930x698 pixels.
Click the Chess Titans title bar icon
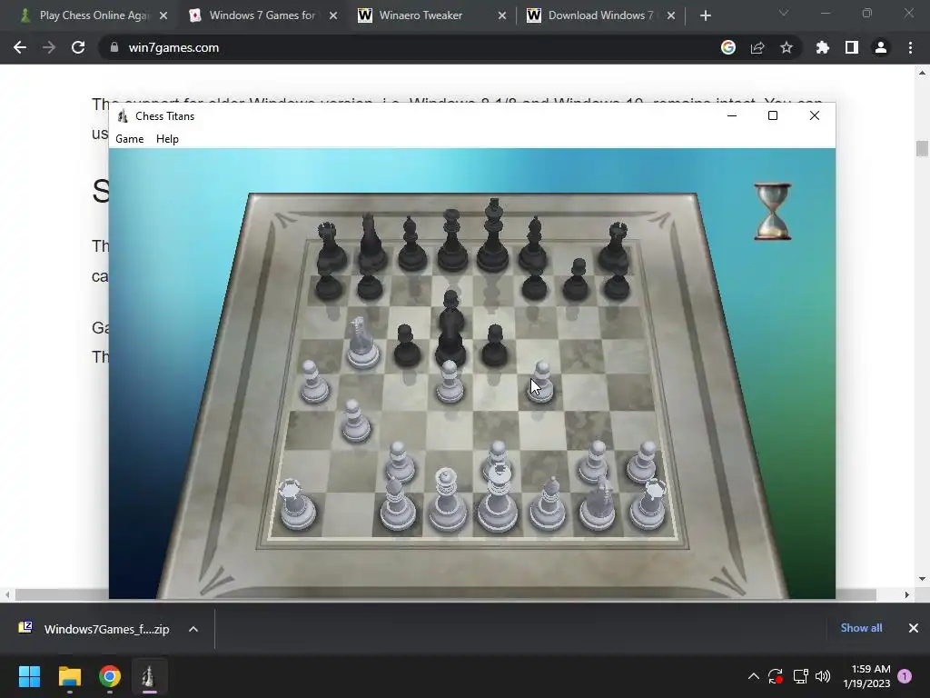tap(123, 115)
